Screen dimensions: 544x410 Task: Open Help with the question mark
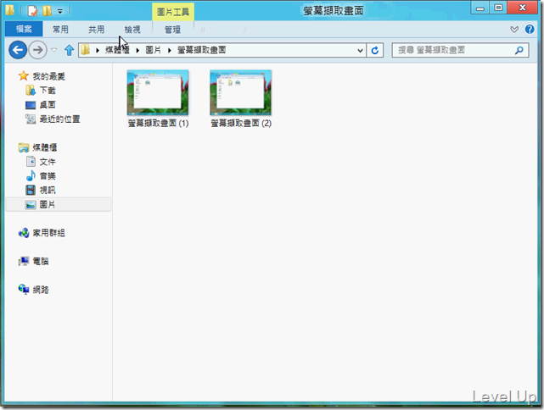coord(530,29)
